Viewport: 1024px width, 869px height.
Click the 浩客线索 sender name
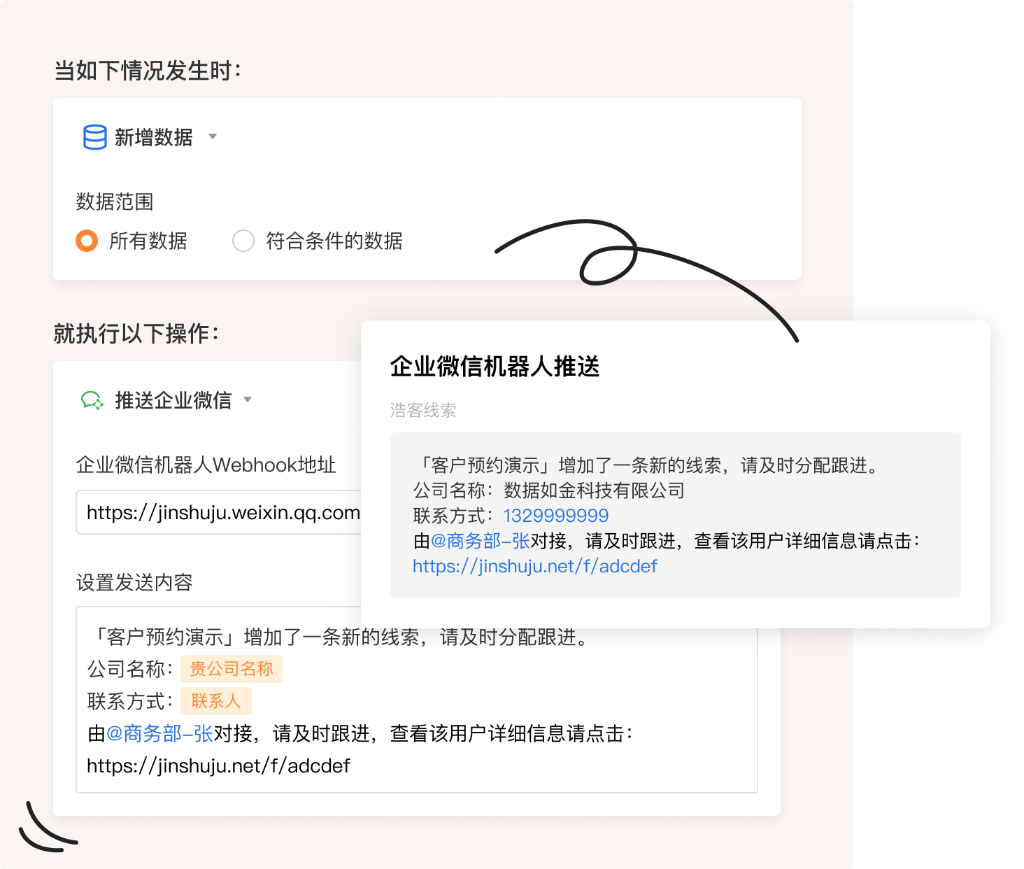[x=423, y=410]
